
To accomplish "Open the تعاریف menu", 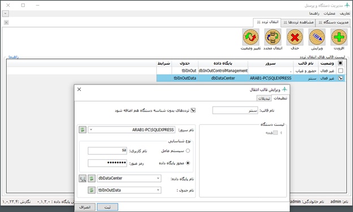I will [345, 14].
